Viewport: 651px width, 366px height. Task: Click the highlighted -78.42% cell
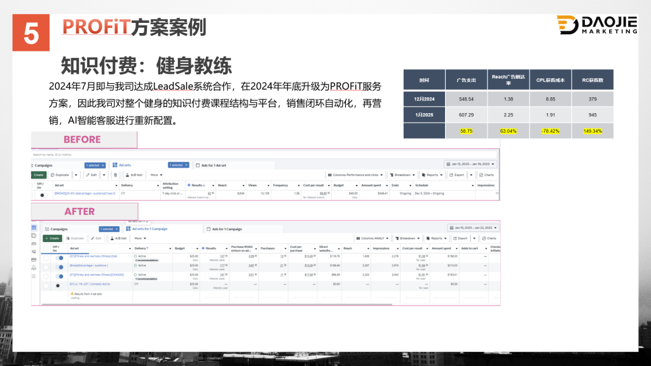pyautogui.click(x=551, y=131)
